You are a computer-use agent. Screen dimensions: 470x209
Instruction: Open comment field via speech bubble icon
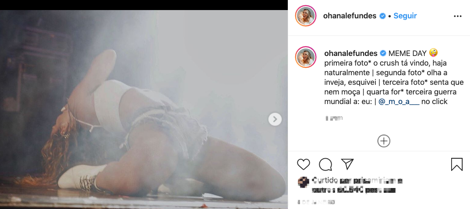pyautogui.click(x=325, y=164)
